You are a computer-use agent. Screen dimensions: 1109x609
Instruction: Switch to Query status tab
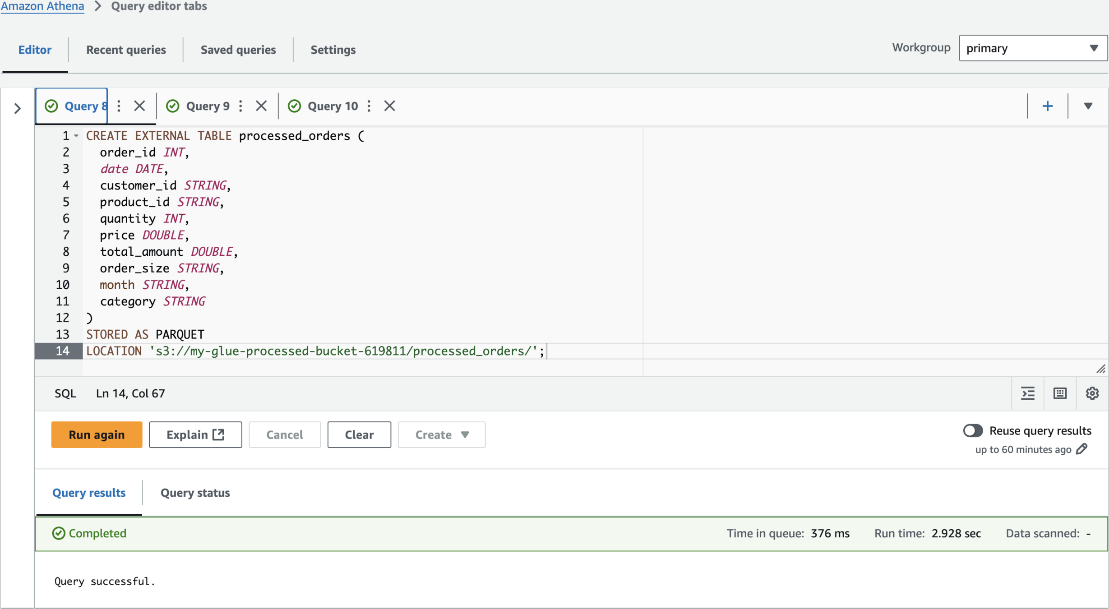pyautogui.click(x=195, y=493)
